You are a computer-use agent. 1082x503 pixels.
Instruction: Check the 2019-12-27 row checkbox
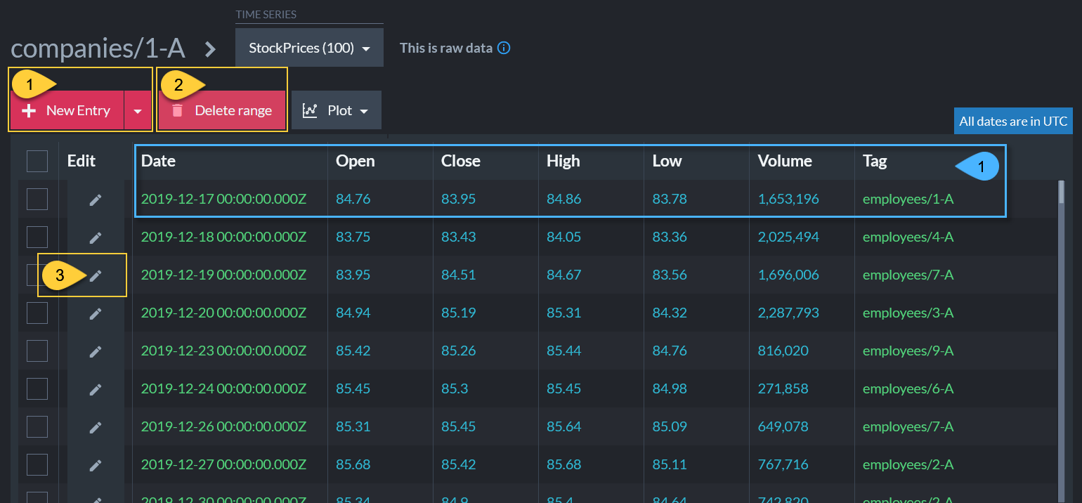coord(37,464)
